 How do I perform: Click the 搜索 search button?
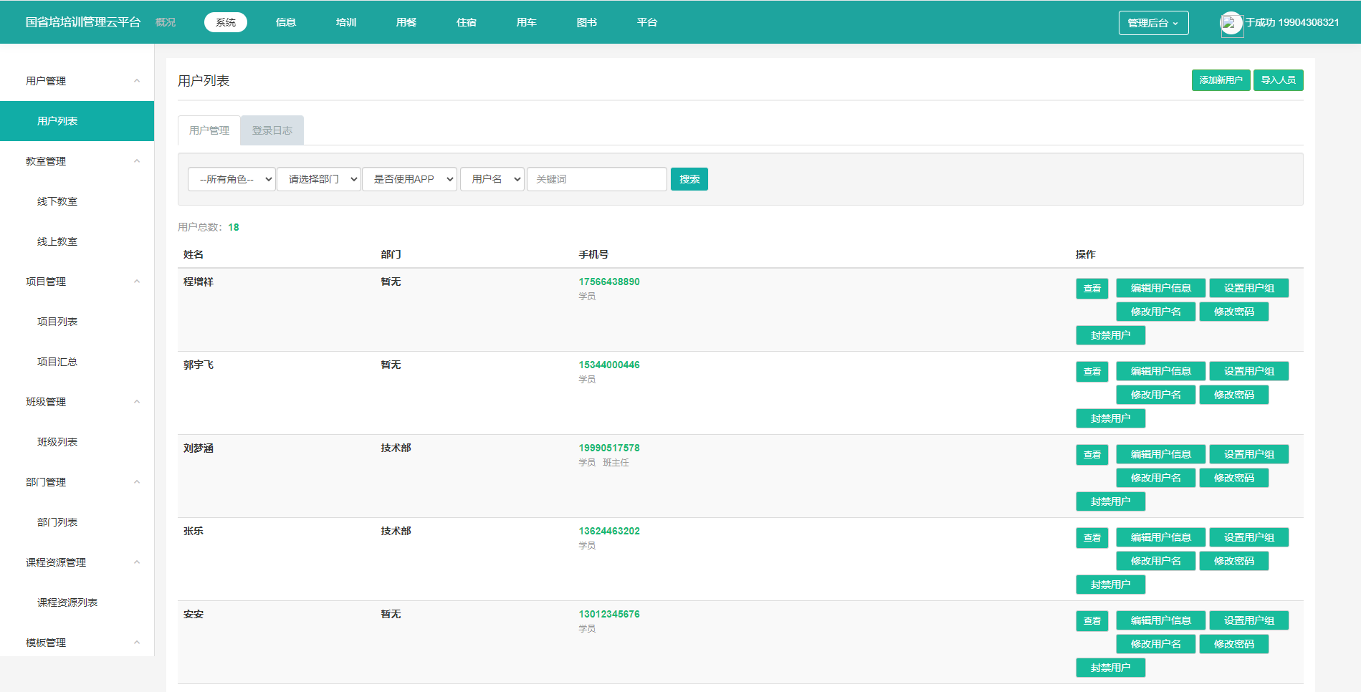[689, 179]
